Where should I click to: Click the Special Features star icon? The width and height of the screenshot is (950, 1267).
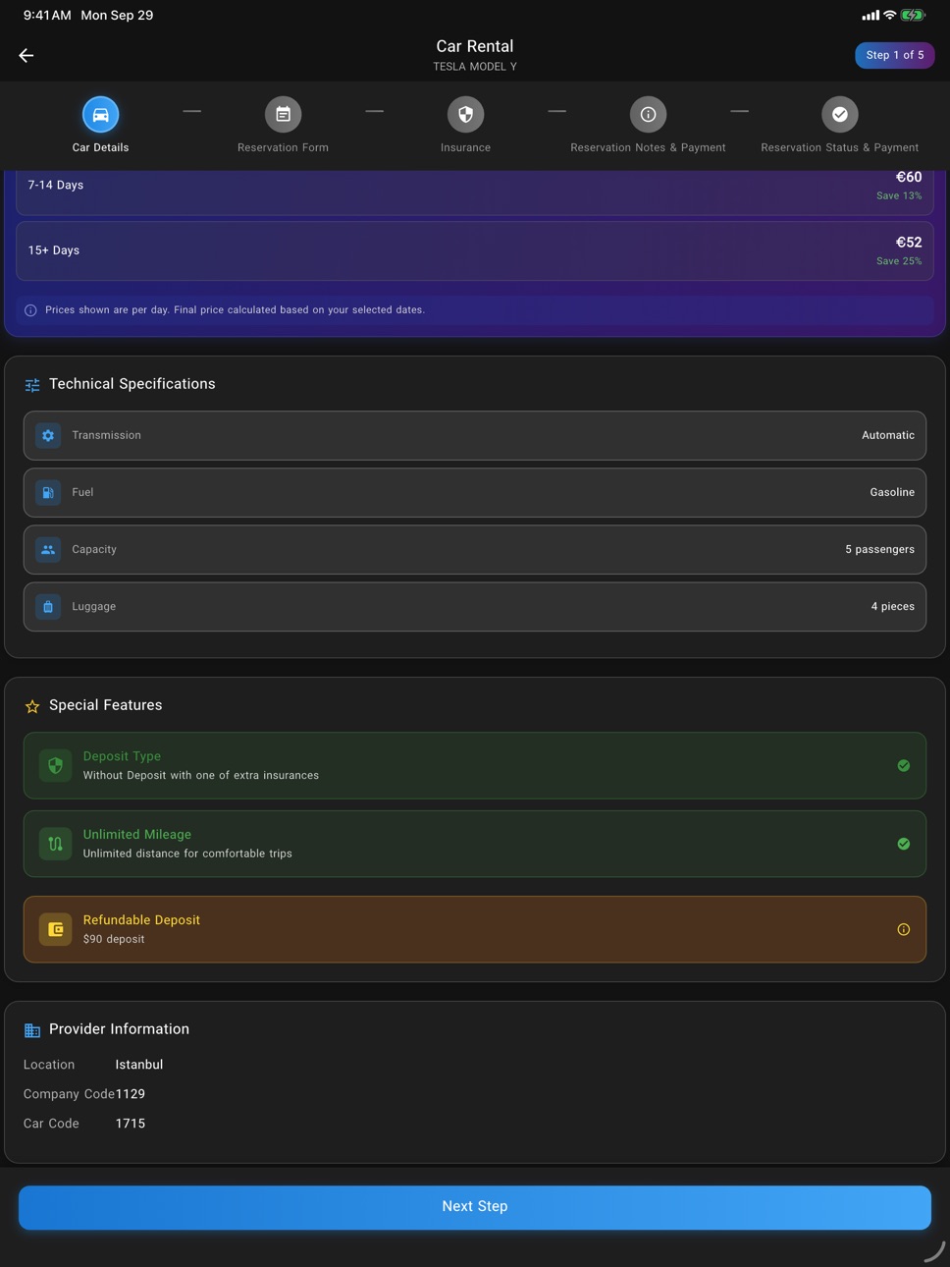coord(32,706)
